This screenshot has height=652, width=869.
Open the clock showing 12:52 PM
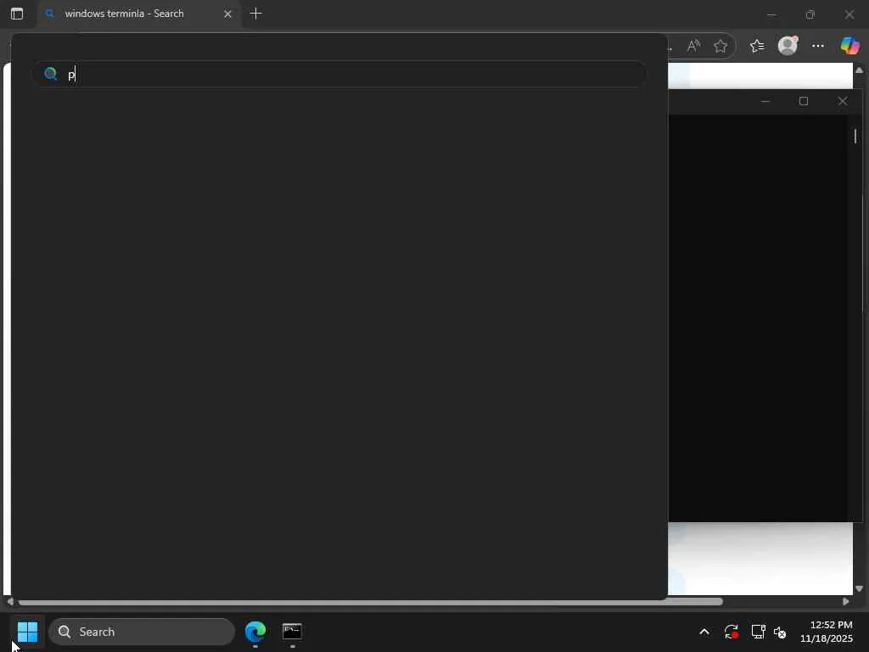coord(827,632)
